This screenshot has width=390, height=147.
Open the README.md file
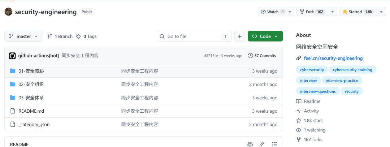coord(31,111)
